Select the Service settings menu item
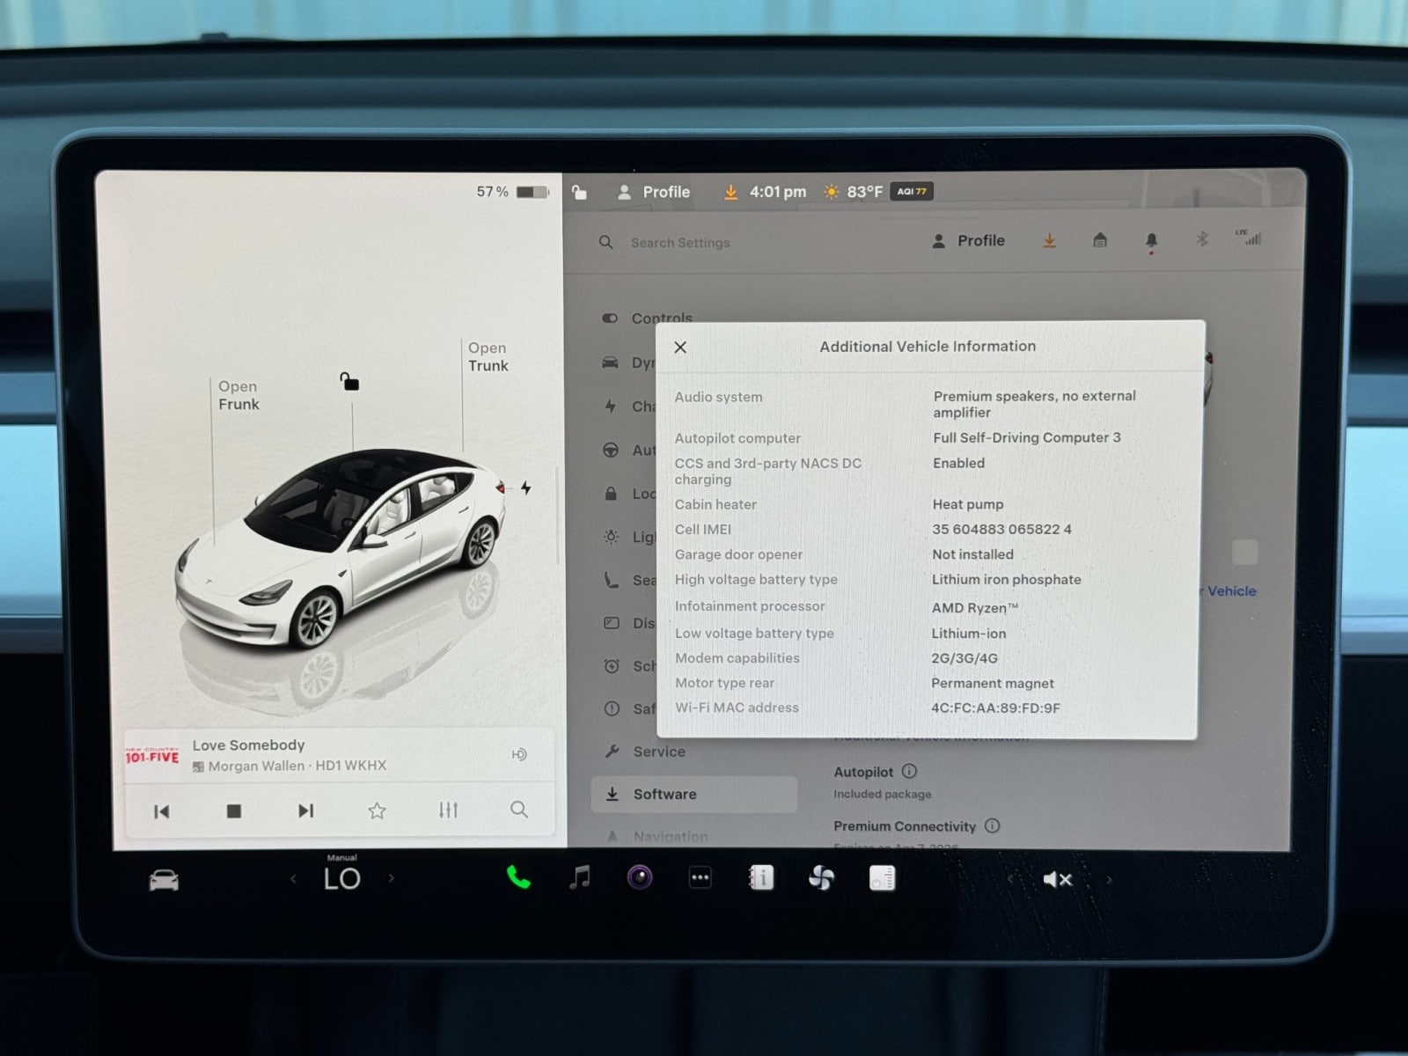Screen dimensions: 1408x1056 658,752
